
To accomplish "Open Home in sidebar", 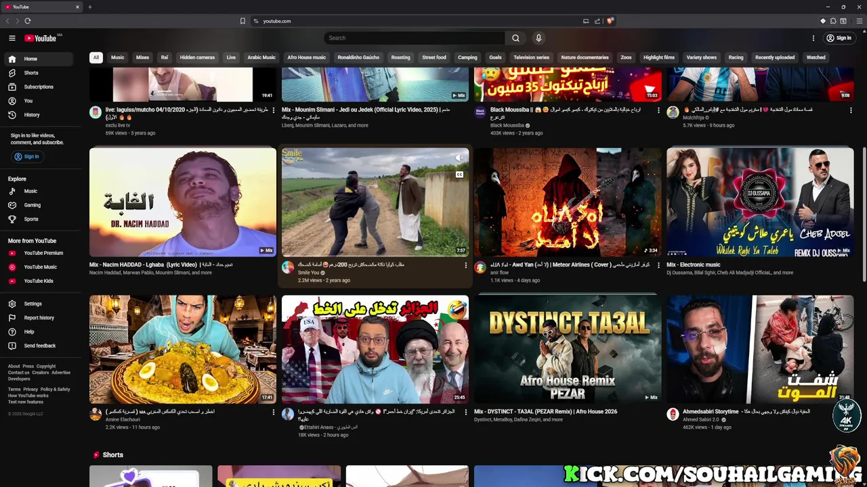I will pyautogui.click(x=38, y=59).
